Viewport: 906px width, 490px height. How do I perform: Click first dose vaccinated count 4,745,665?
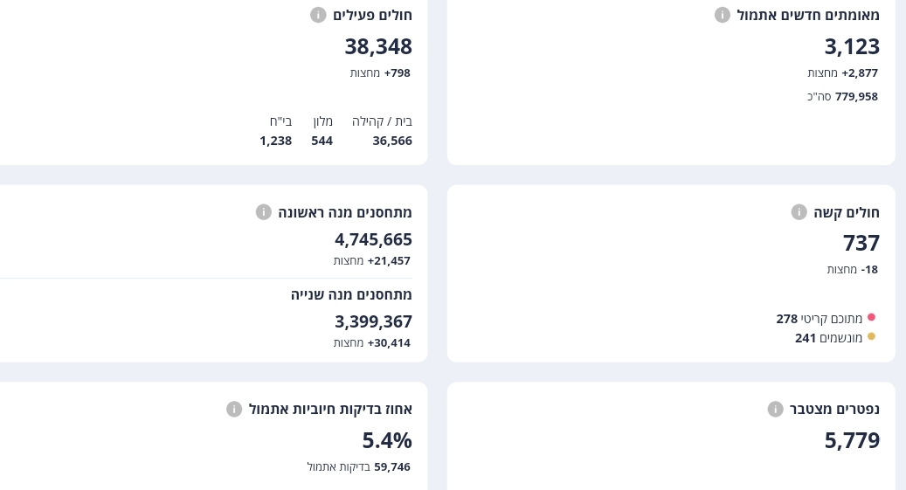click(x=373, y=239)
